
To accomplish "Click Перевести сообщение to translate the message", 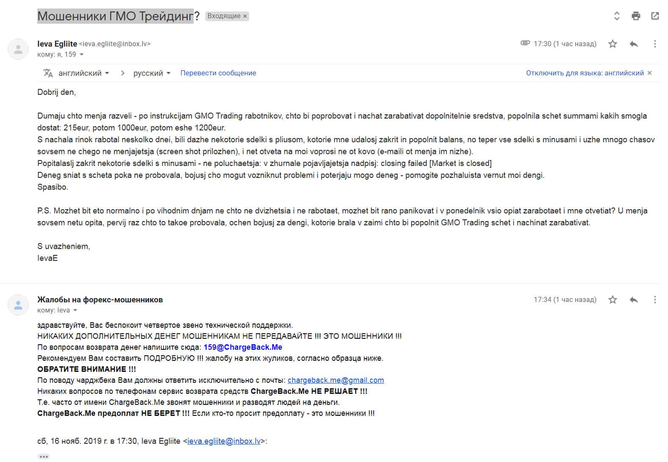I will point(218,73).
